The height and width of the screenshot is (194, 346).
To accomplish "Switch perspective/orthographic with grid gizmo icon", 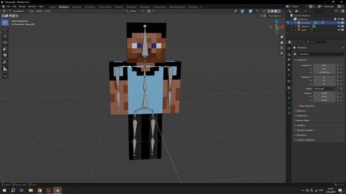I will click(282, 53).
